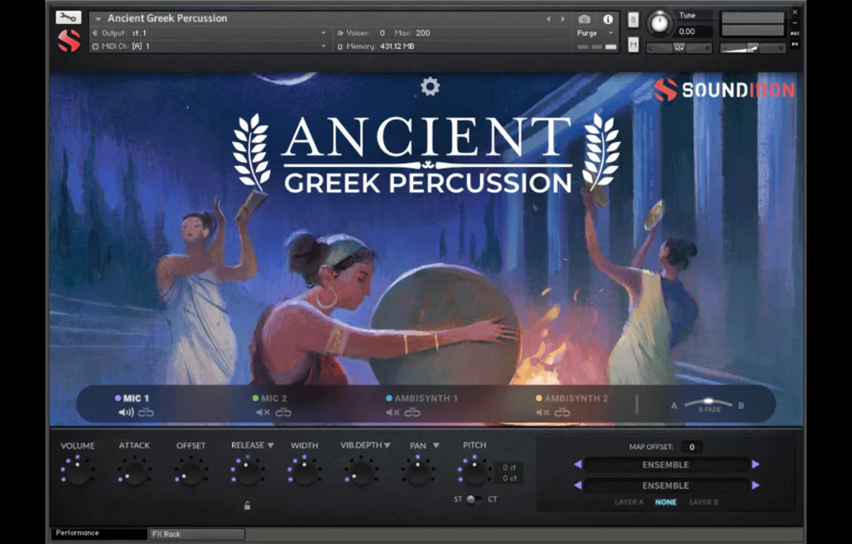Click the PITCH knob

[474, 472]
